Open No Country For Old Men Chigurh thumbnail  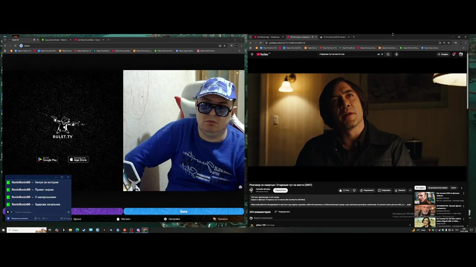pyautogui.click(x=425, y=222)
